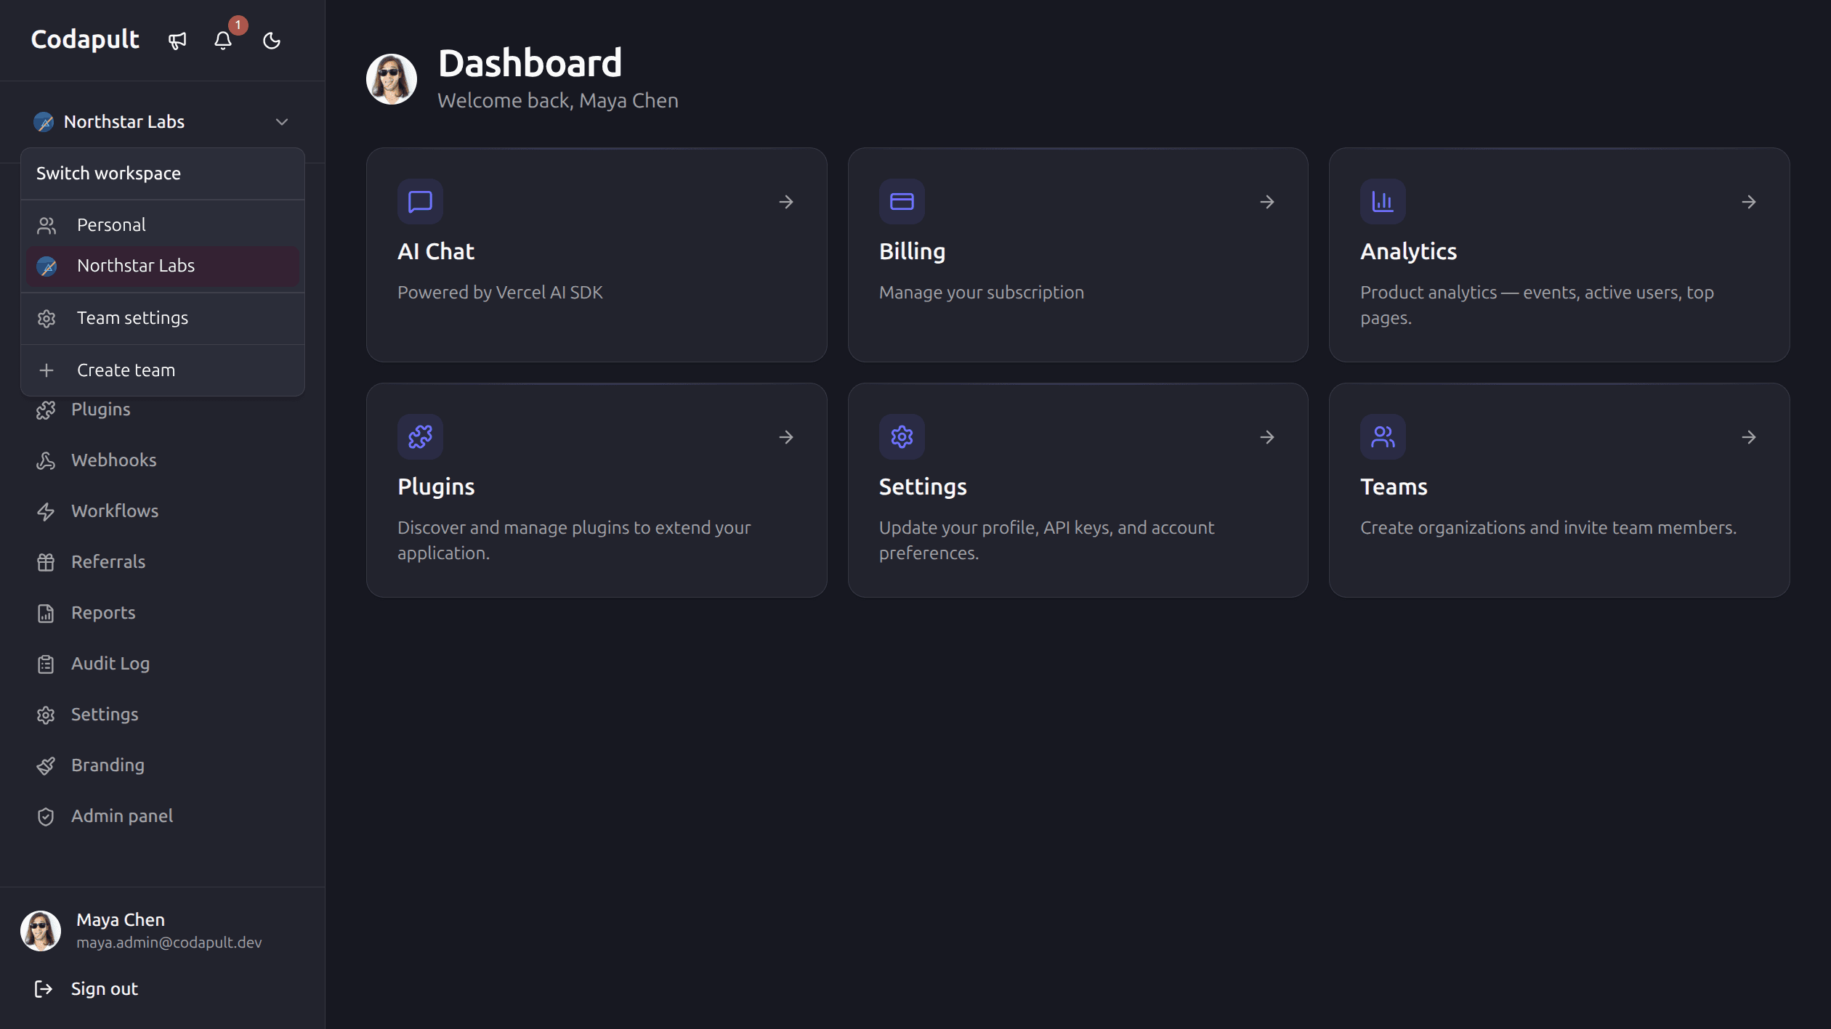Click the Settings gear icon on card
Screen dimensions: 1831x1029
pyautogui.click(x=902, y=437)
